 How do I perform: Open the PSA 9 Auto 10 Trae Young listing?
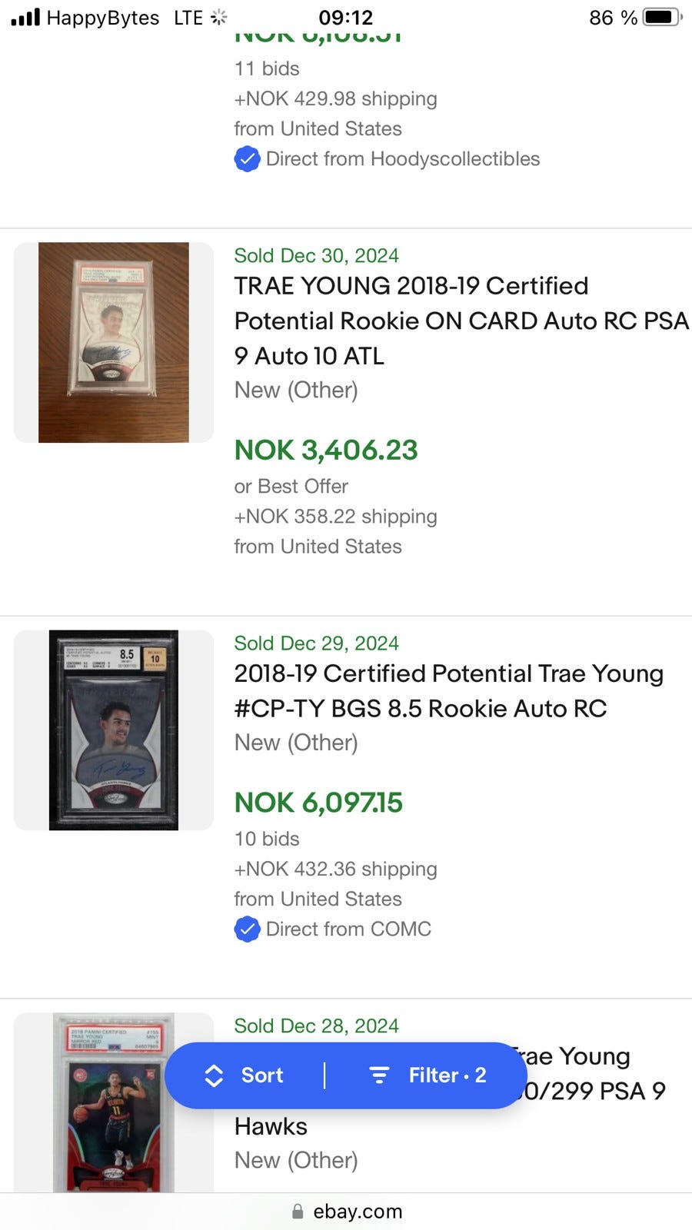(x=461, y=321)
